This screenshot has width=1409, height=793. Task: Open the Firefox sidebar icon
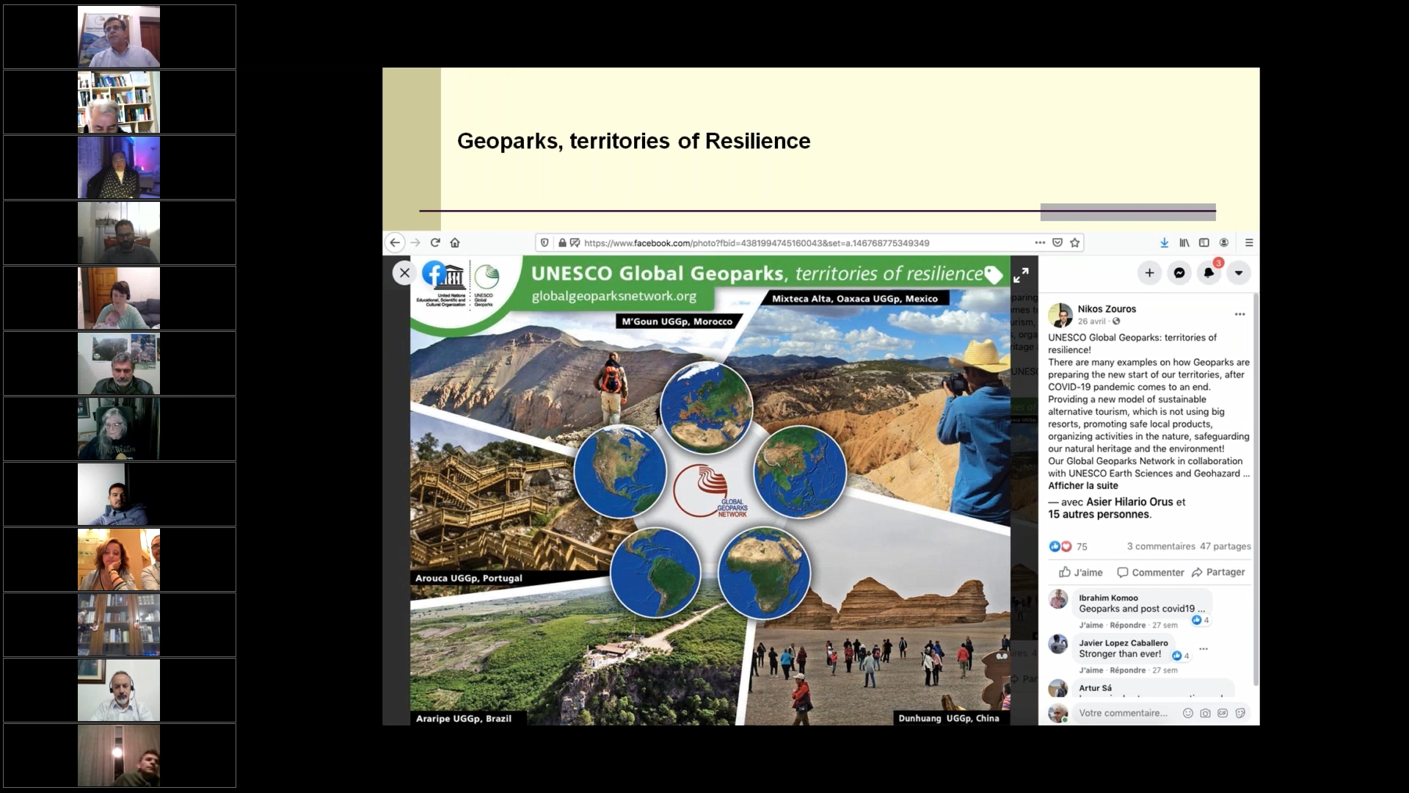click(x=1204, y=242)
